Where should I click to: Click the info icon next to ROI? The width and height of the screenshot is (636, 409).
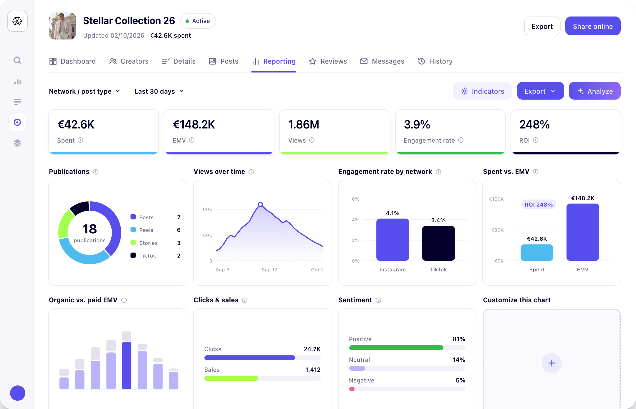click(x=536, y=140)
